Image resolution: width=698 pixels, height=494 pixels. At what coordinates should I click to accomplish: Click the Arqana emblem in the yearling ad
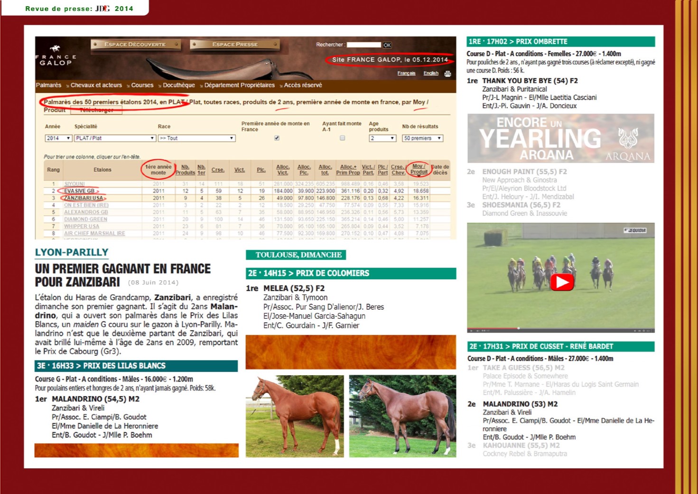pos(628,138)
